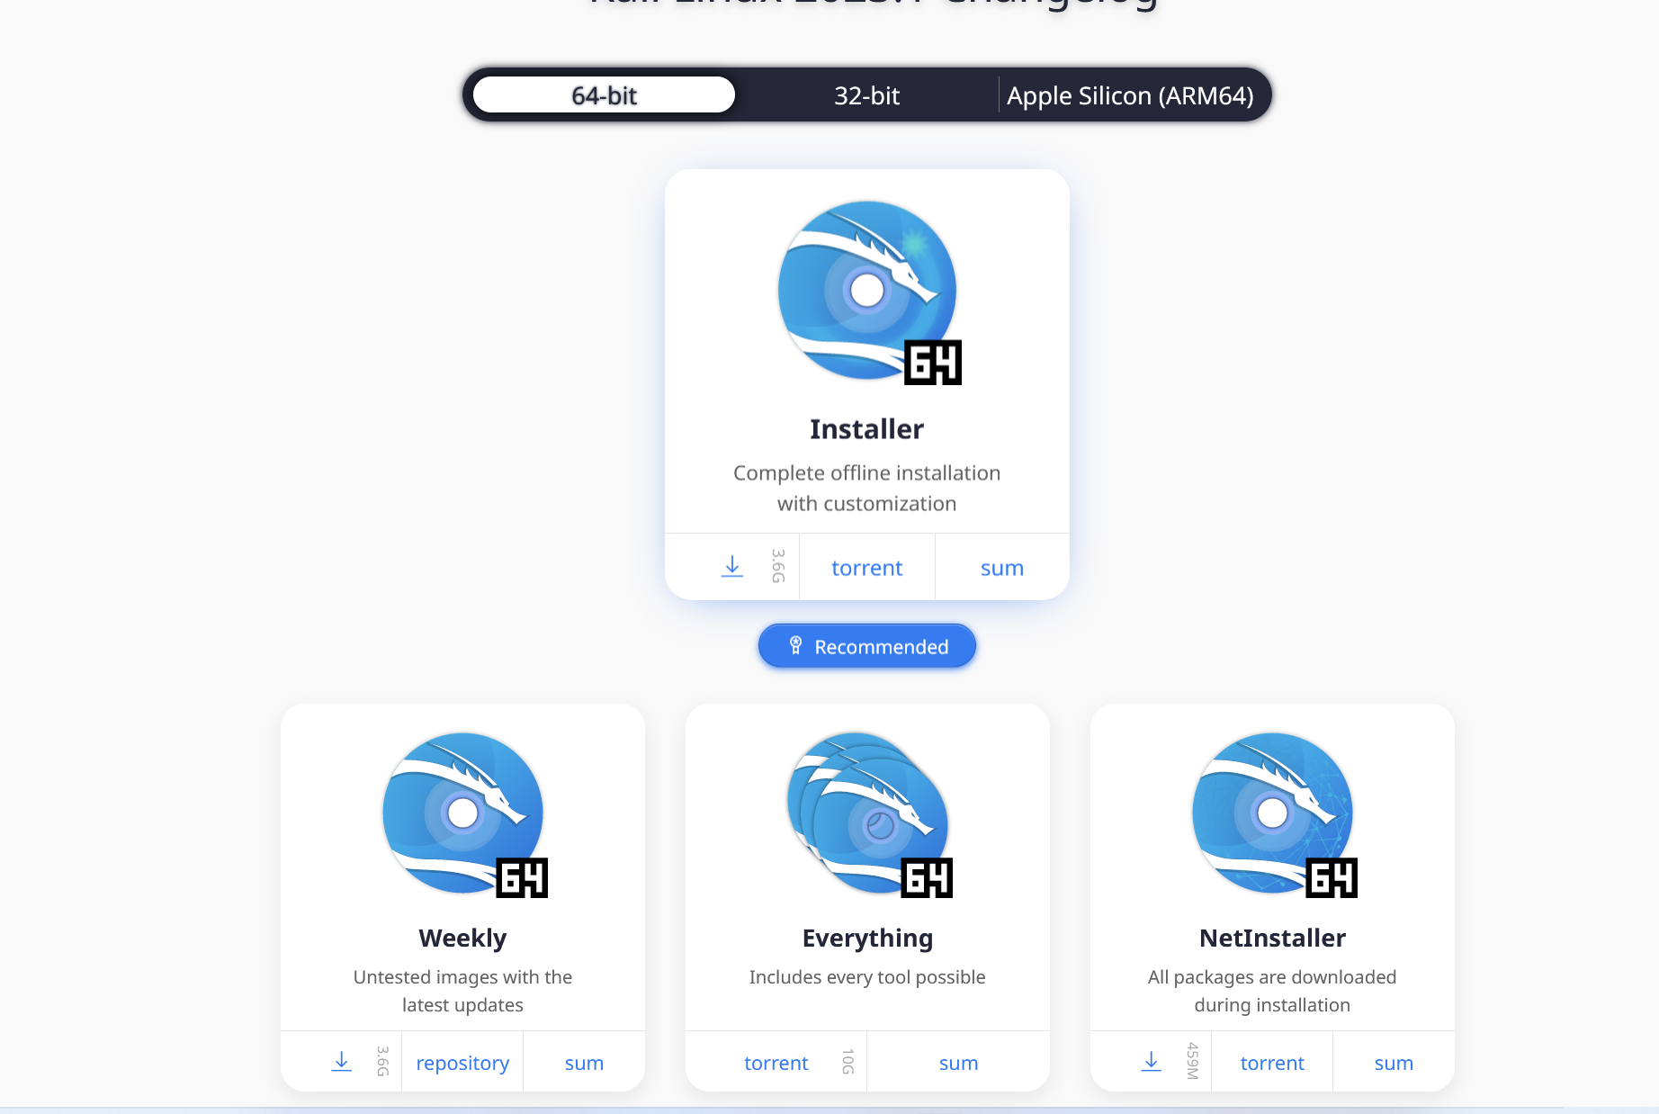Open the Installer sum link

(1002, 568)
